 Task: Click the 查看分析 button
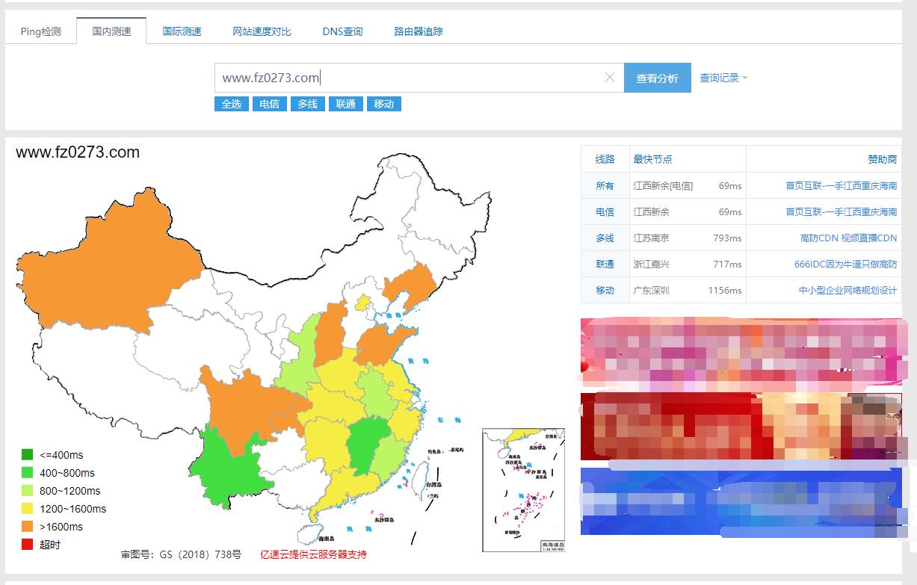(x=657, y=78)
